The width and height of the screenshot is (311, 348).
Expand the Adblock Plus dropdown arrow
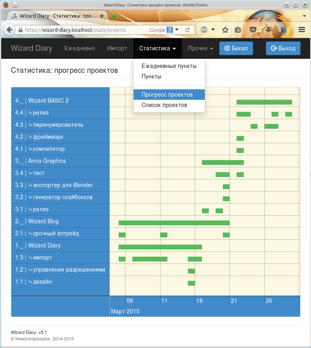point(213,30)
